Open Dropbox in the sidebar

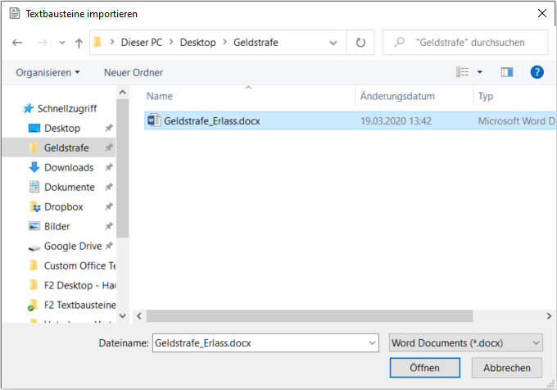[63, 206]
